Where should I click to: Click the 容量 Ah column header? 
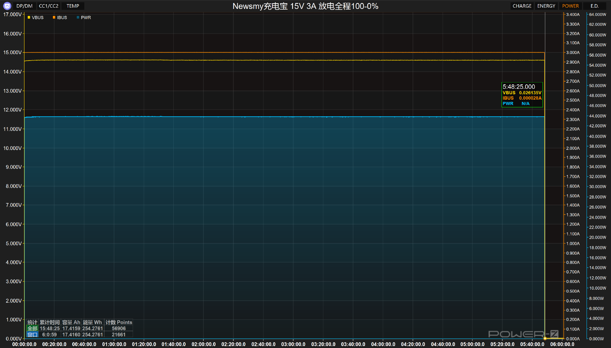71,322
